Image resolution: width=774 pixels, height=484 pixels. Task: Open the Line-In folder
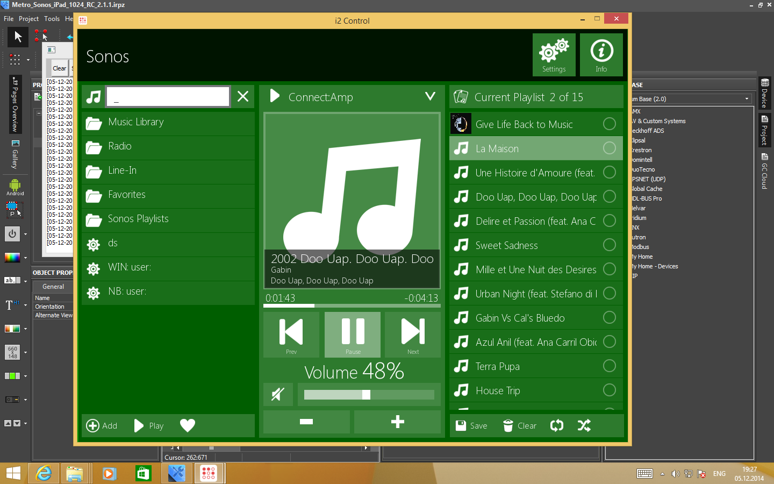tap(168, 172)
